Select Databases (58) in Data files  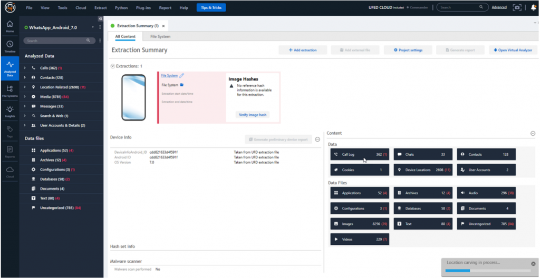coord(55,180)
